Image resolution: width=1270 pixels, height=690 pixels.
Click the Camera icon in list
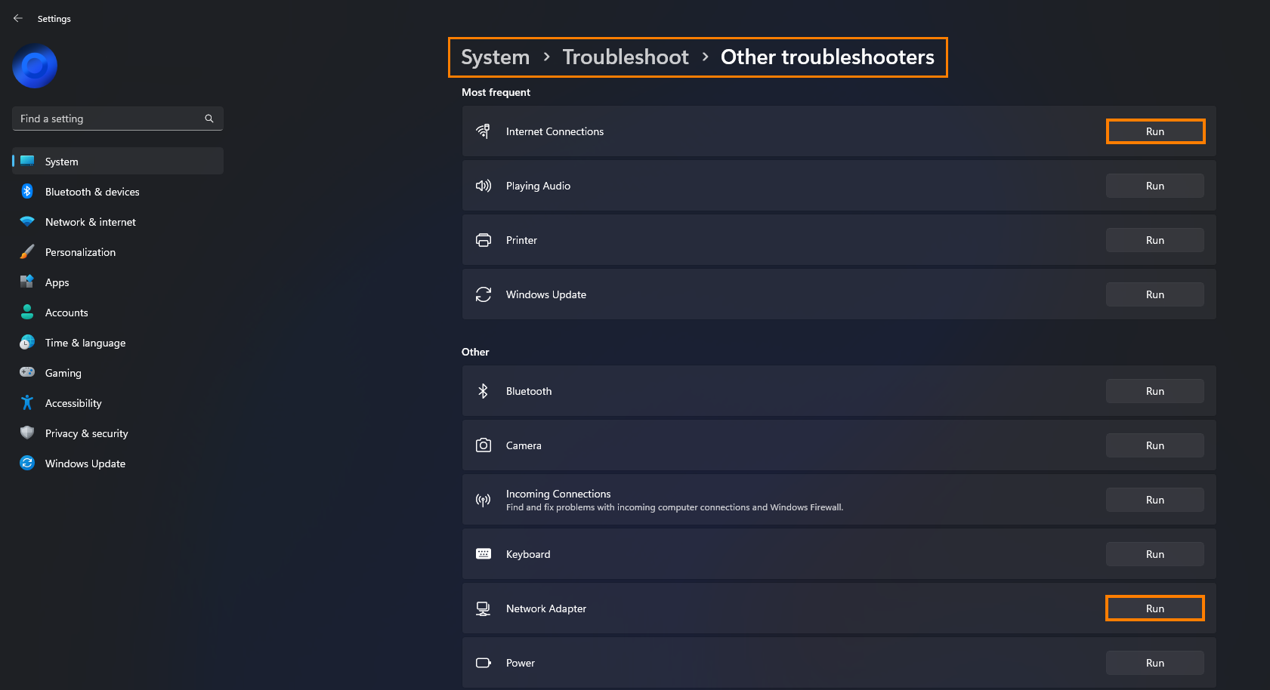pos(484,445)
